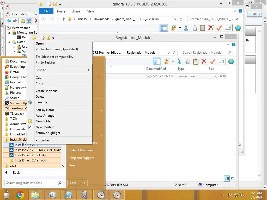
Task: Click Apple logo start button on taskbar
Action: coord(7,195)
